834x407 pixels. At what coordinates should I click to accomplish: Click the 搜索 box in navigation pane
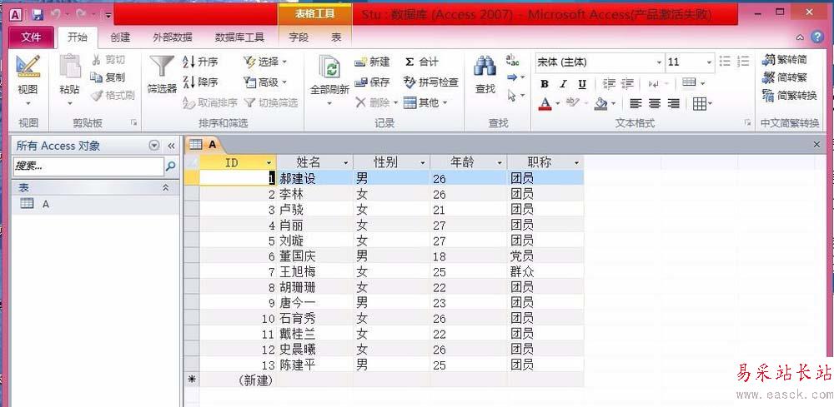coord(88,166)
